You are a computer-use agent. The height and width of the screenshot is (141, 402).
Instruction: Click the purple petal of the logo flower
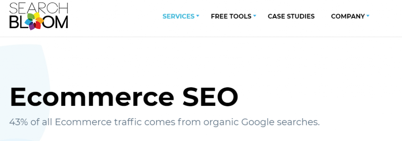tap(32, 26)
